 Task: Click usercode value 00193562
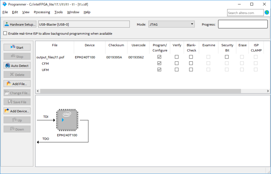pos(136,57)
